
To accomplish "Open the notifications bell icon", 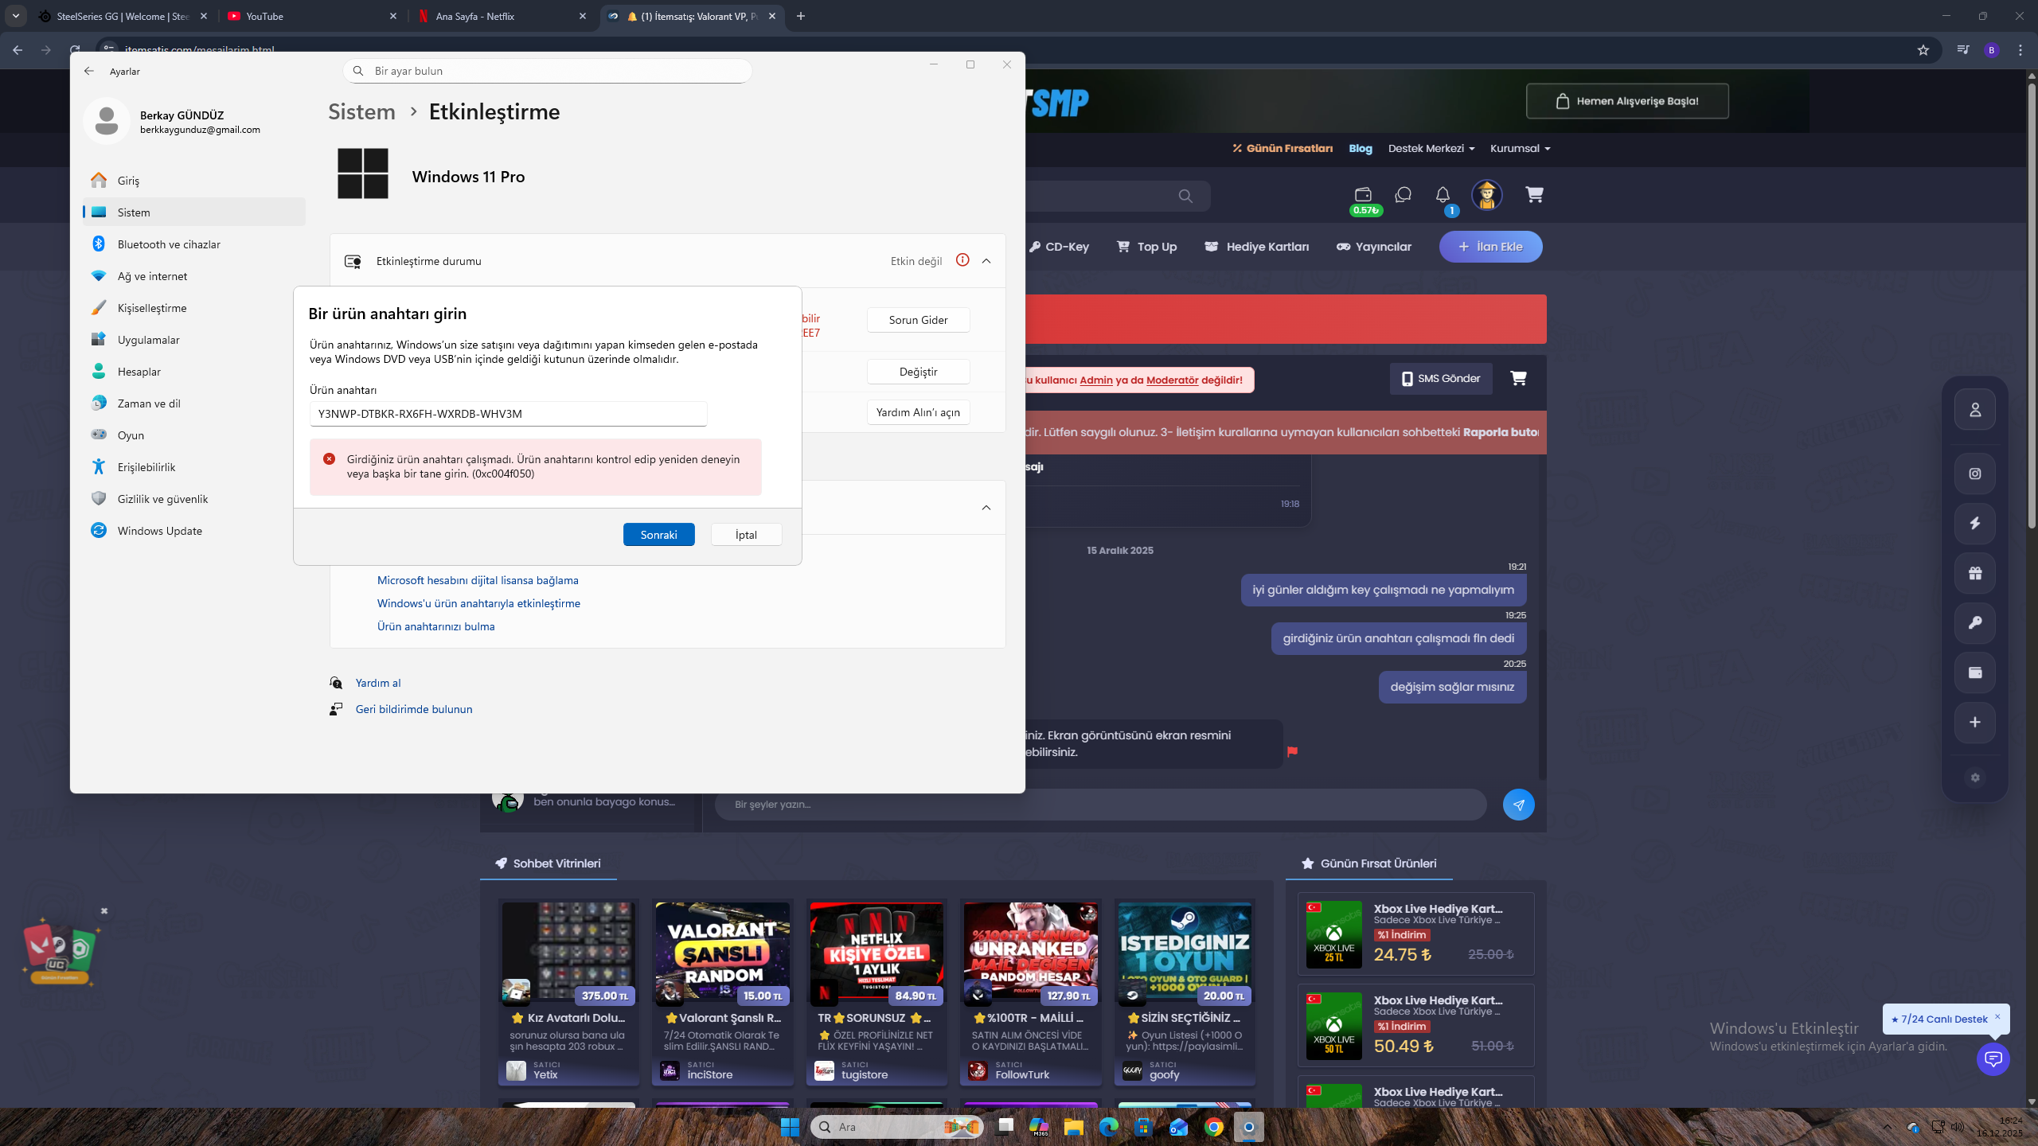I will [1443, 195].
